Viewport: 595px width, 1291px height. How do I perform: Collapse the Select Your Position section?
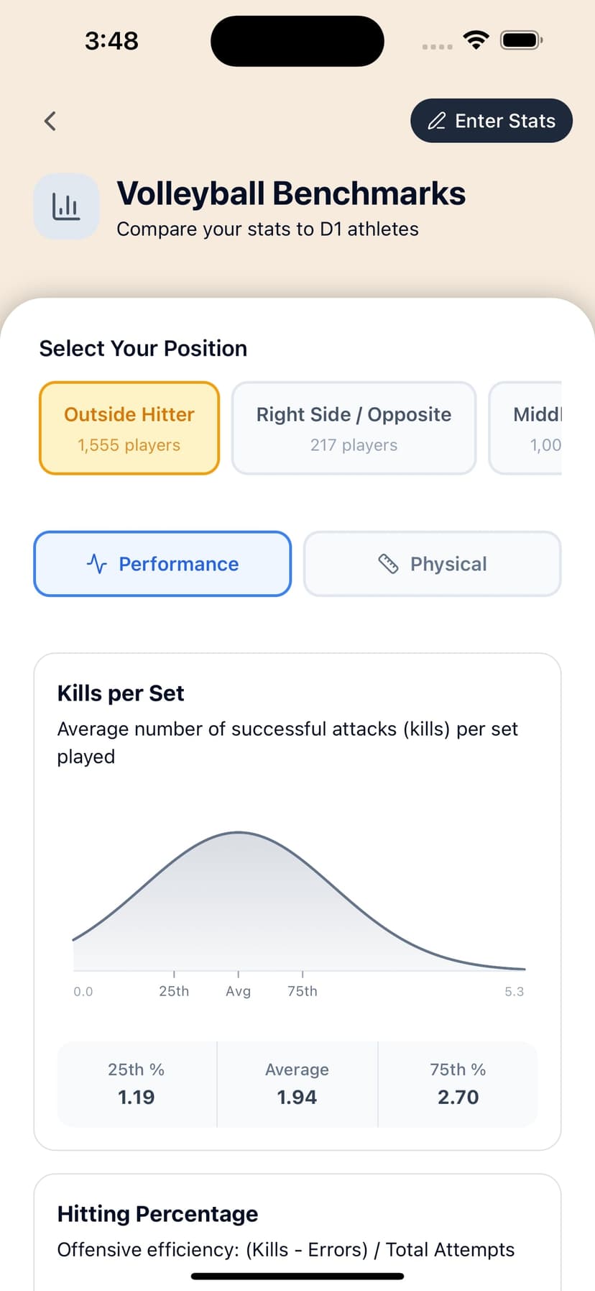(x=143, y=348)
